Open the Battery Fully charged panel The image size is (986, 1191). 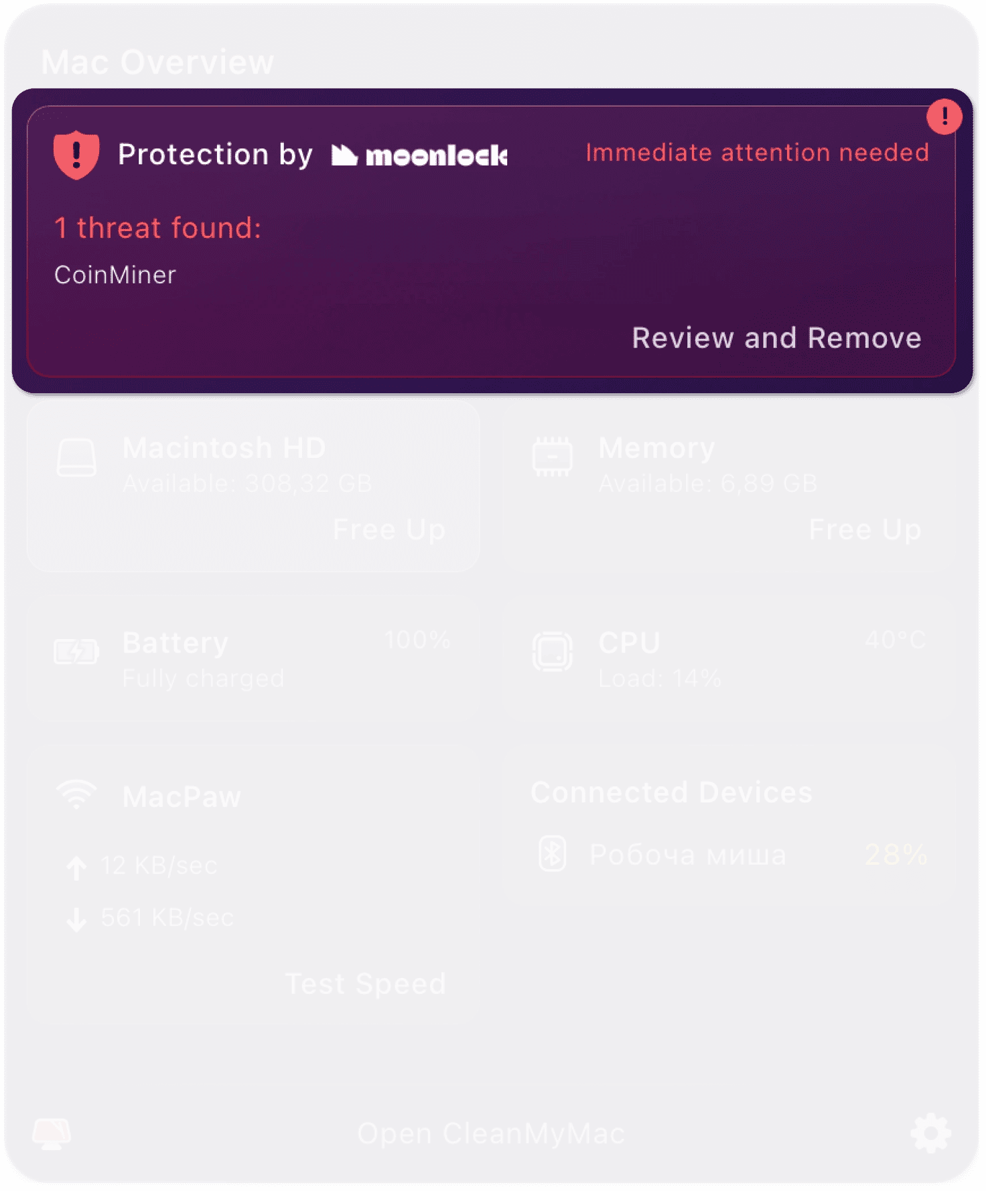click(x=253, y=660)
